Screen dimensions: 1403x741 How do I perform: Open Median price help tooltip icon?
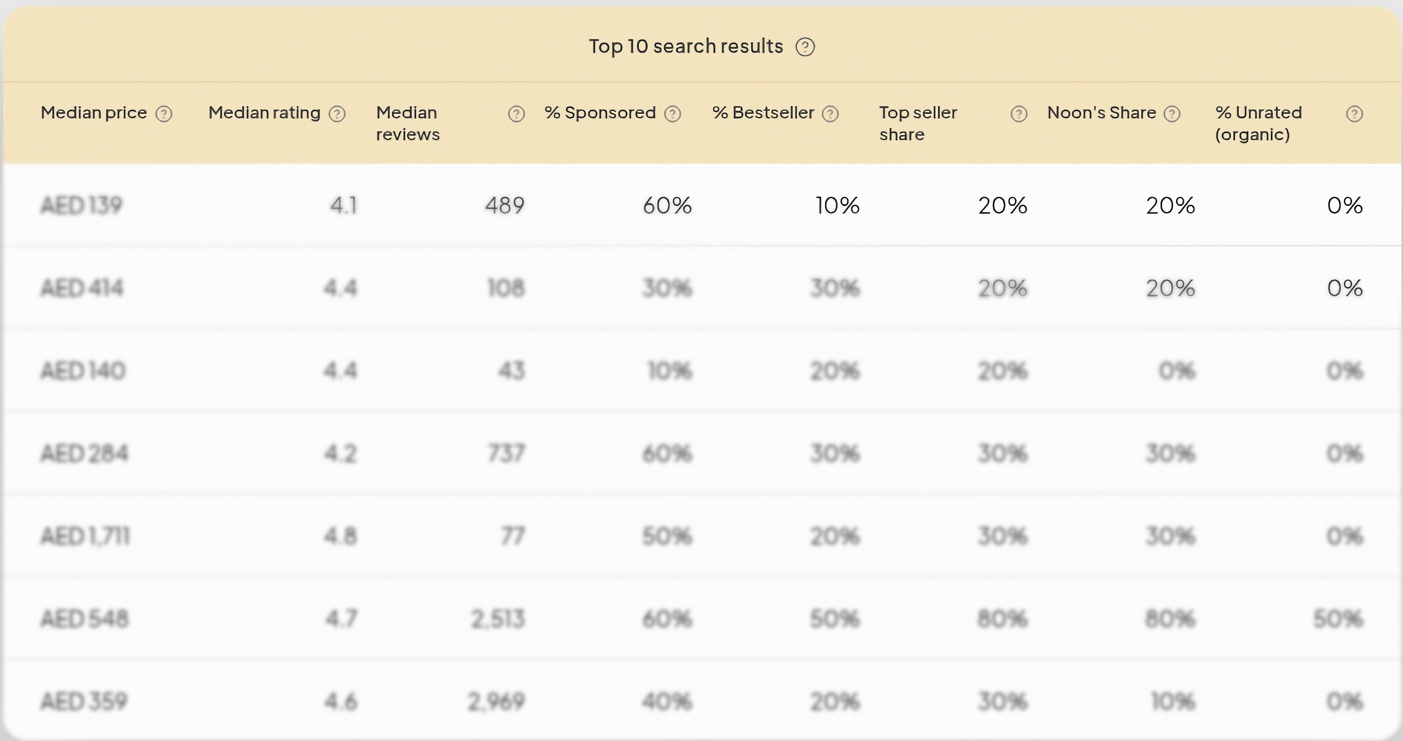tap(164, 114)
